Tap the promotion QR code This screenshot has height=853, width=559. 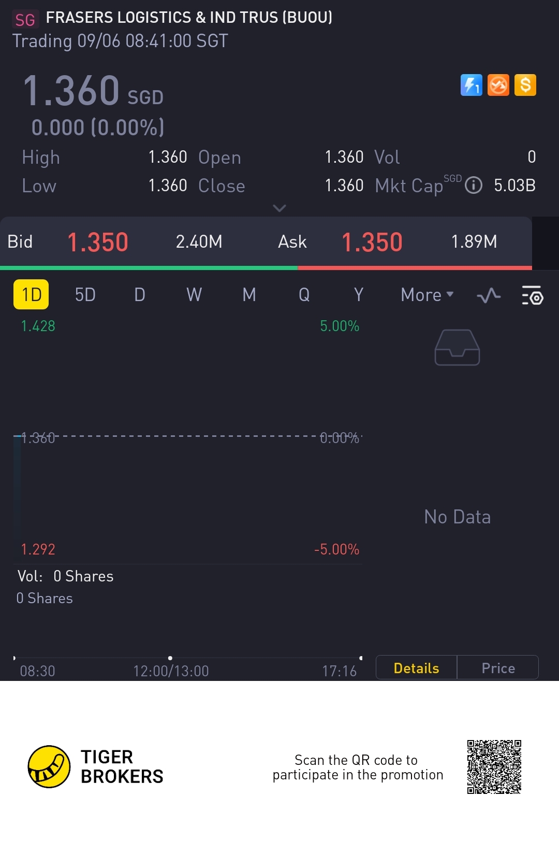click(x=494, y=767)
